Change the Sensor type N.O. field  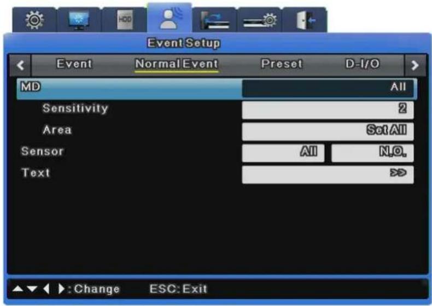[x=372, y=153]
